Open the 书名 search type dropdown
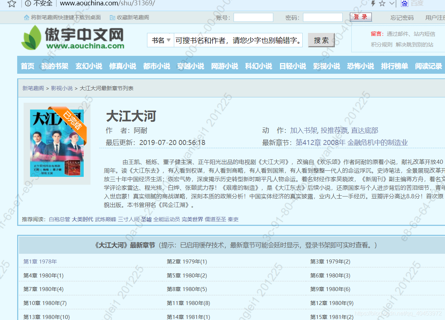Viewport: 445px width, 320px height. click(x=161, y=40)
